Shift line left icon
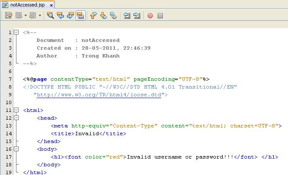 click(127, 16)
